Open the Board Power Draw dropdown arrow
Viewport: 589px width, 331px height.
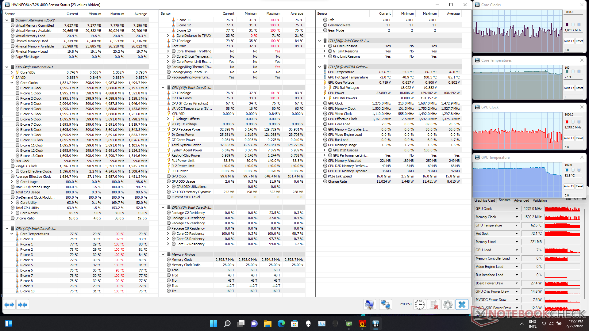click(517, 283)
